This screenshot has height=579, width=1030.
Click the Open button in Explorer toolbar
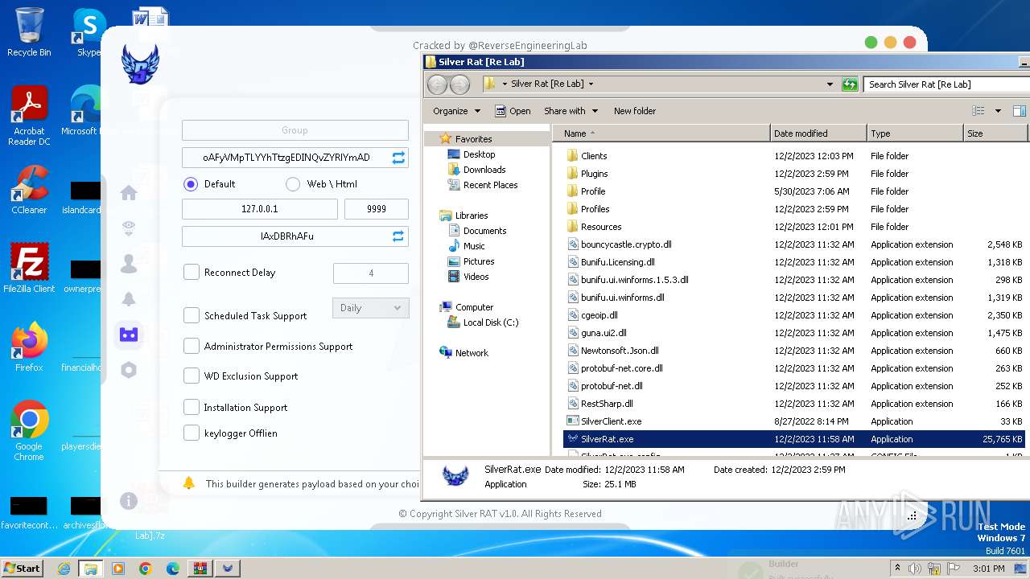tap(513, 111)
